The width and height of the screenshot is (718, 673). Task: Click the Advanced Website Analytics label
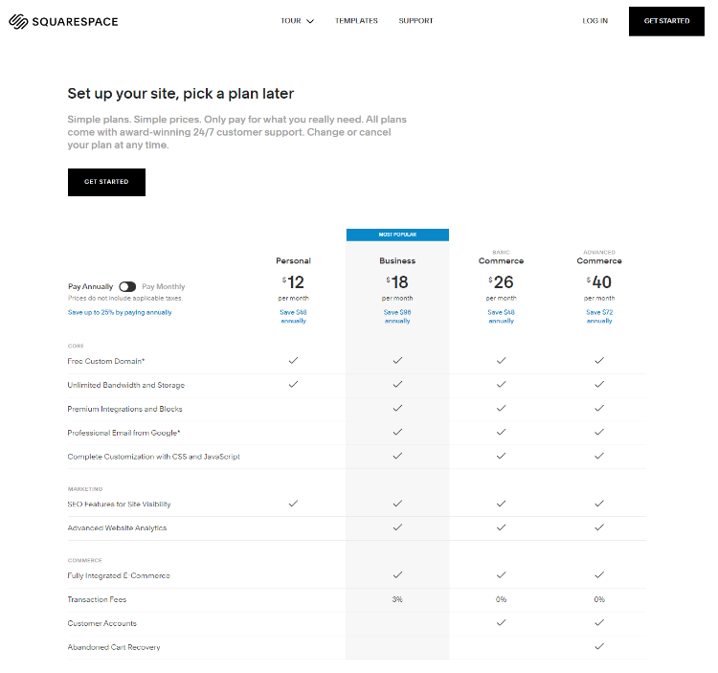click(117, 527)
